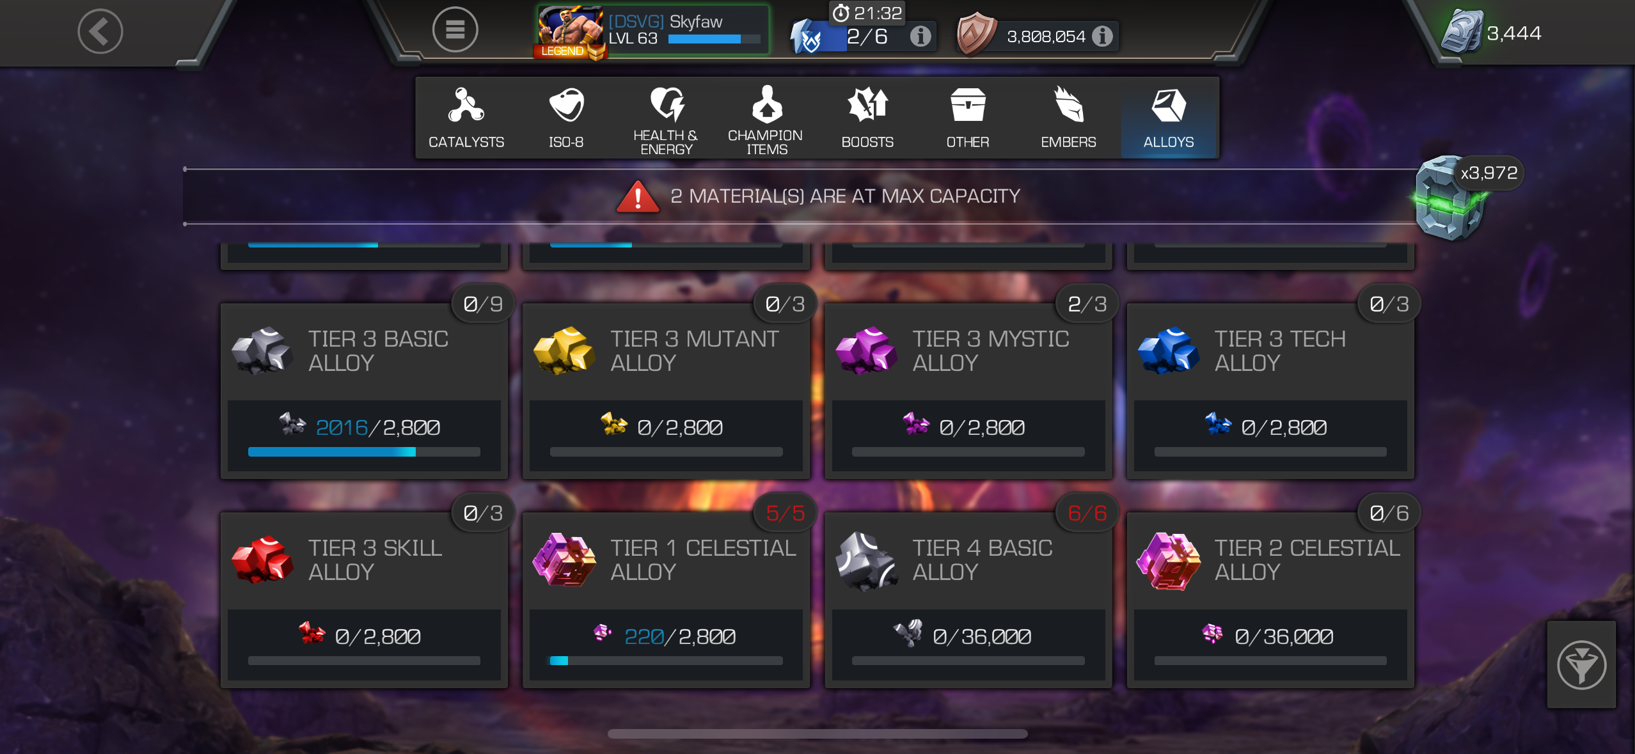
Task: Open the Tier 4 Basic Alloy card
Action: pos(968,599)
